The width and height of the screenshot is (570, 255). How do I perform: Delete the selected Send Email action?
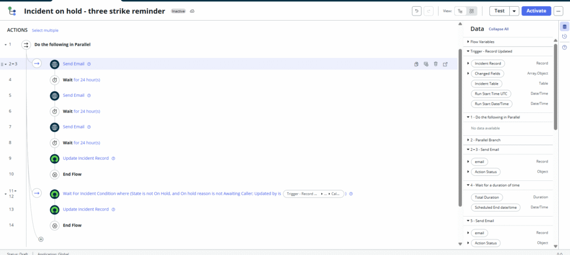click(x=435, y=64)
